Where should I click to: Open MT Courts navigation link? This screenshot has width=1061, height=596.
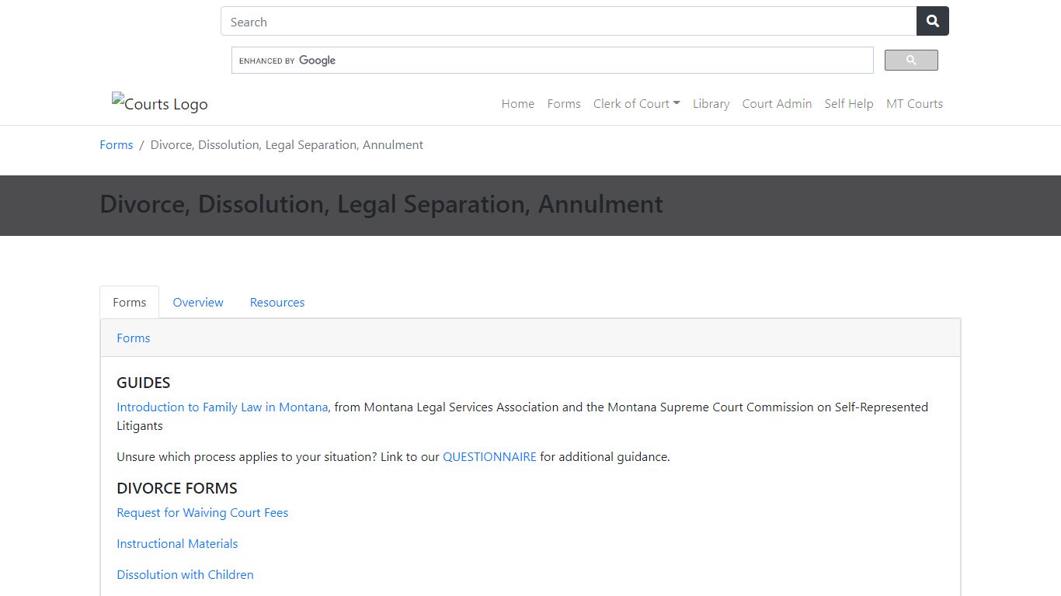tap(914, 103)
